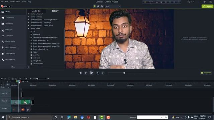Open the View menu

tap(18, 2)
